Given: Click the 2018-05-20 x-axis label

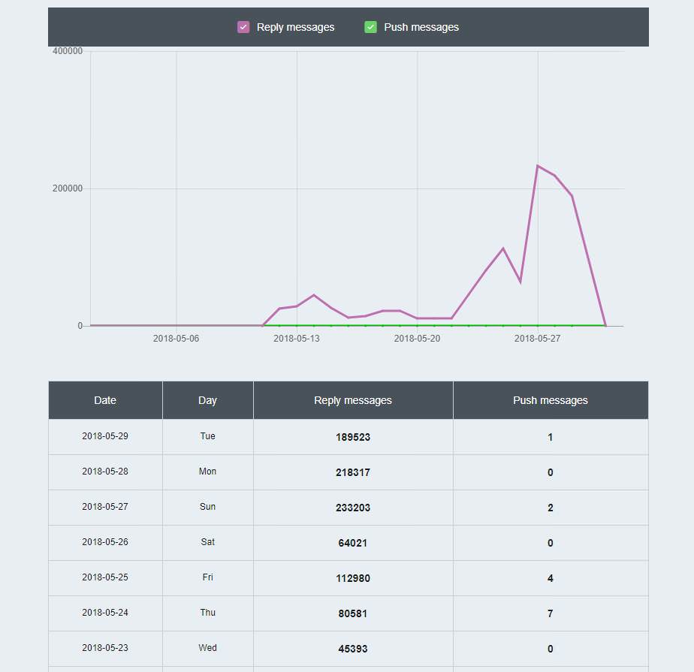Looking at the screenshot, I should (x=417, y=339).
